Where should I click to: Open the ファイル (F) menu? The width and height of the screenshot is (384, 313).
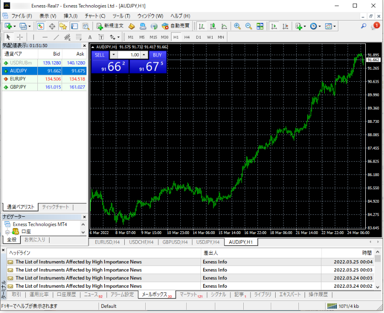click(x=21, y=16)
